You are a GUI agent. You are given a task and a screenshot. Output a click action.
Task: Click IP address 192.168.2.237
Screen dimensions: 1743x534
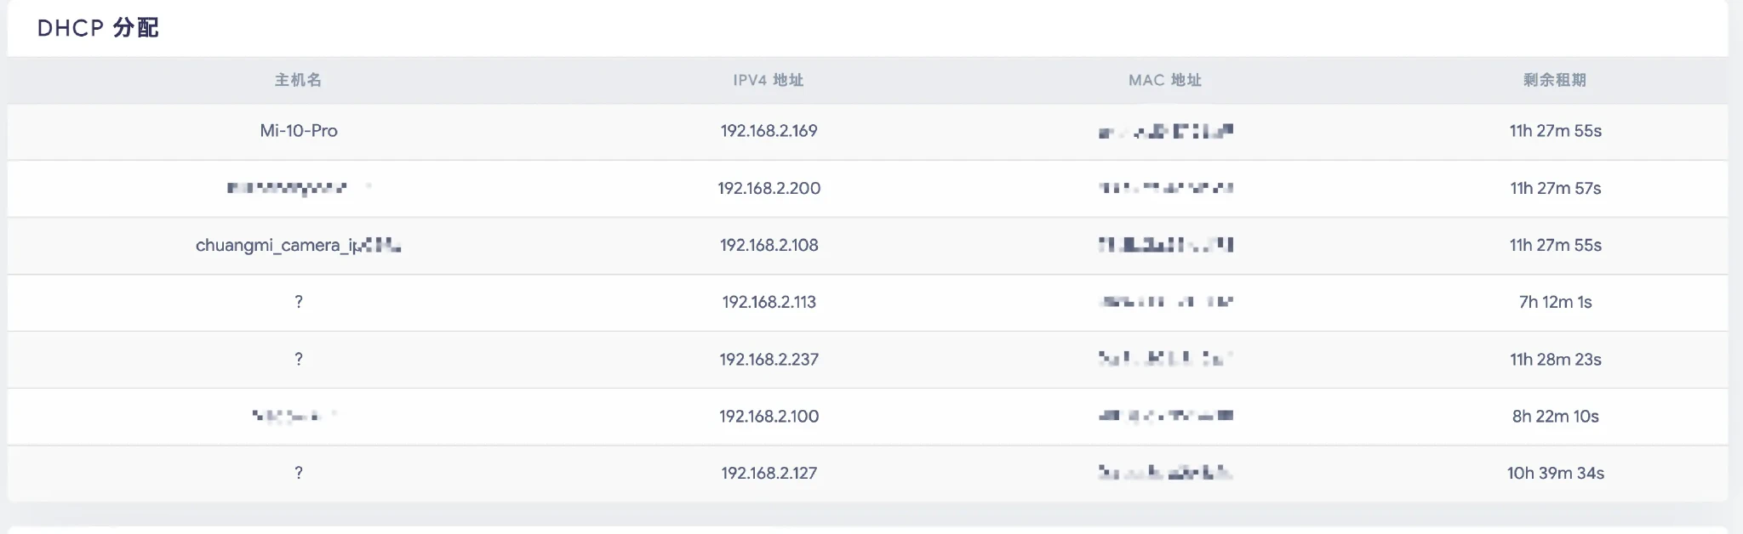pyautogui.click(x=769, y=359)
